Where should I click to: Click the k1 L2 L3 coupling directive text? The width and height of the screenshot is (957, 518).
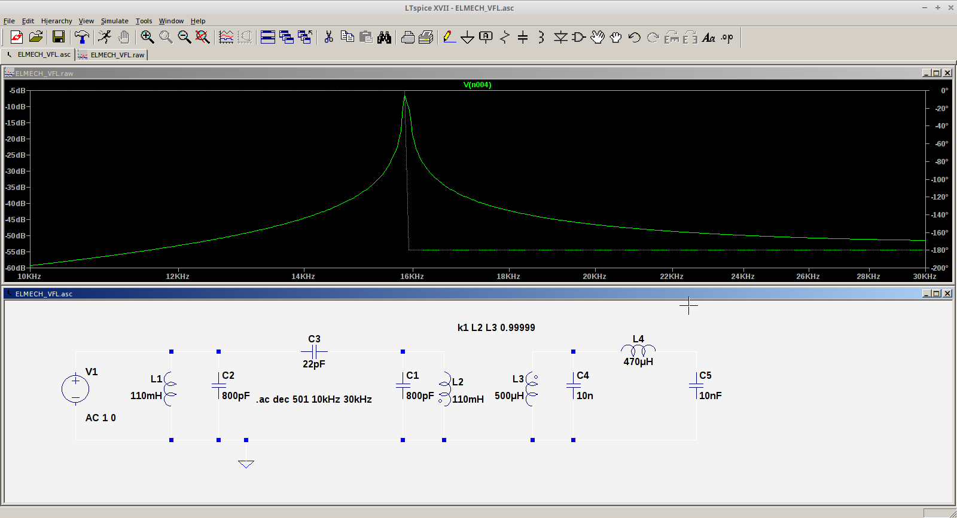pos(496,327)
